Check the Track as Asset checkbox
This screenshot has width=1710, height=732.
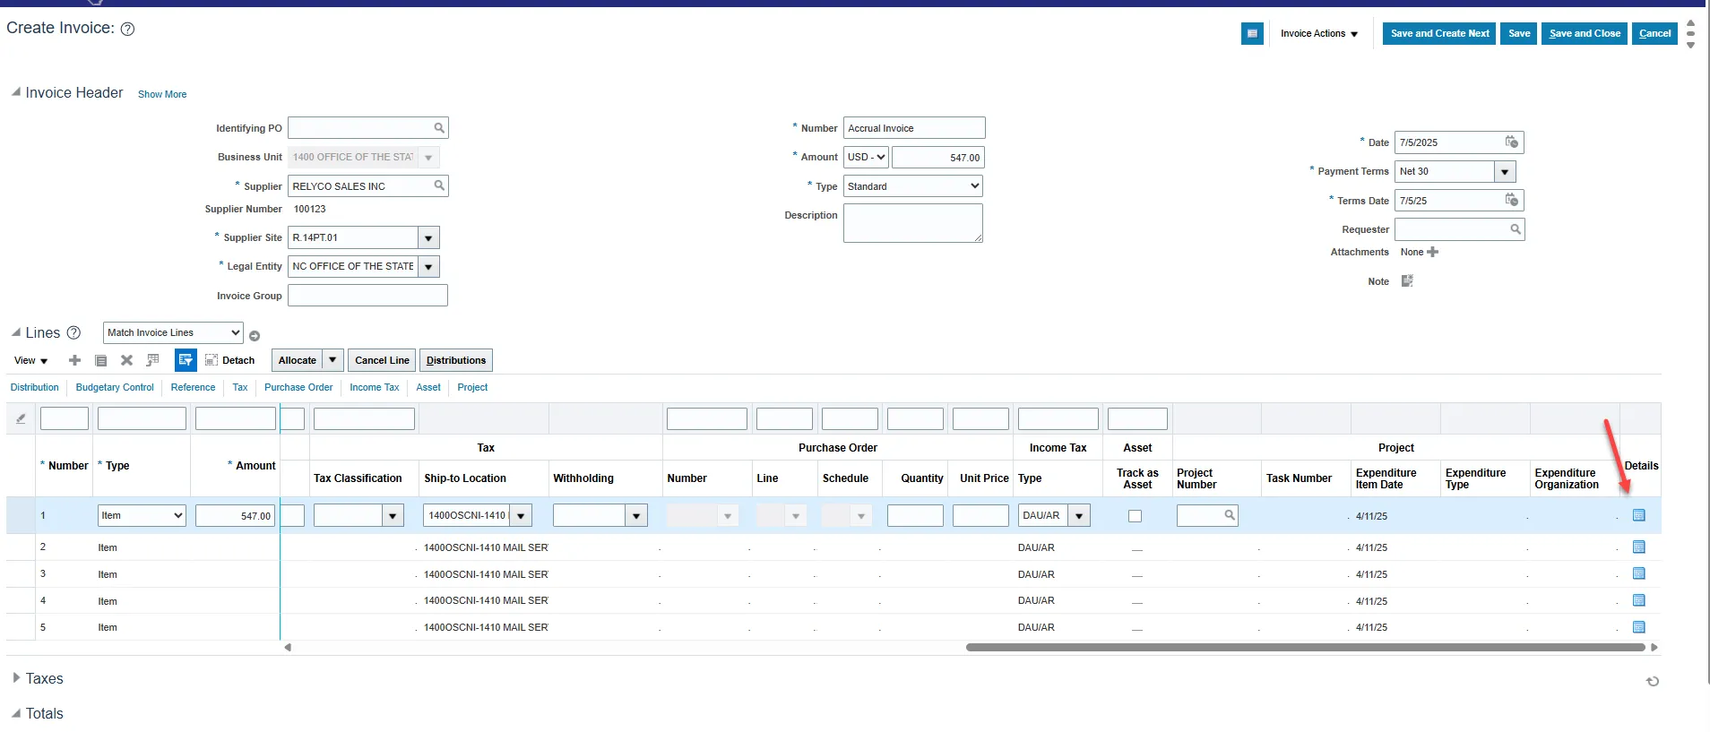[1135, 516]
